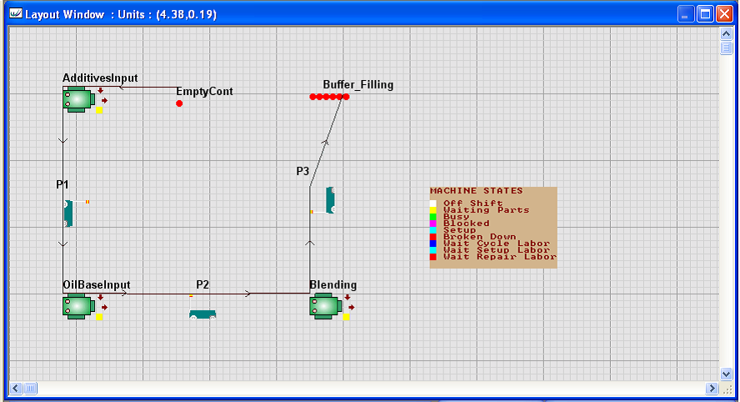This screenshot has height=402, width=740.
Task: Click the vertical scrollbar down arrow
Action: coord(726,374)
